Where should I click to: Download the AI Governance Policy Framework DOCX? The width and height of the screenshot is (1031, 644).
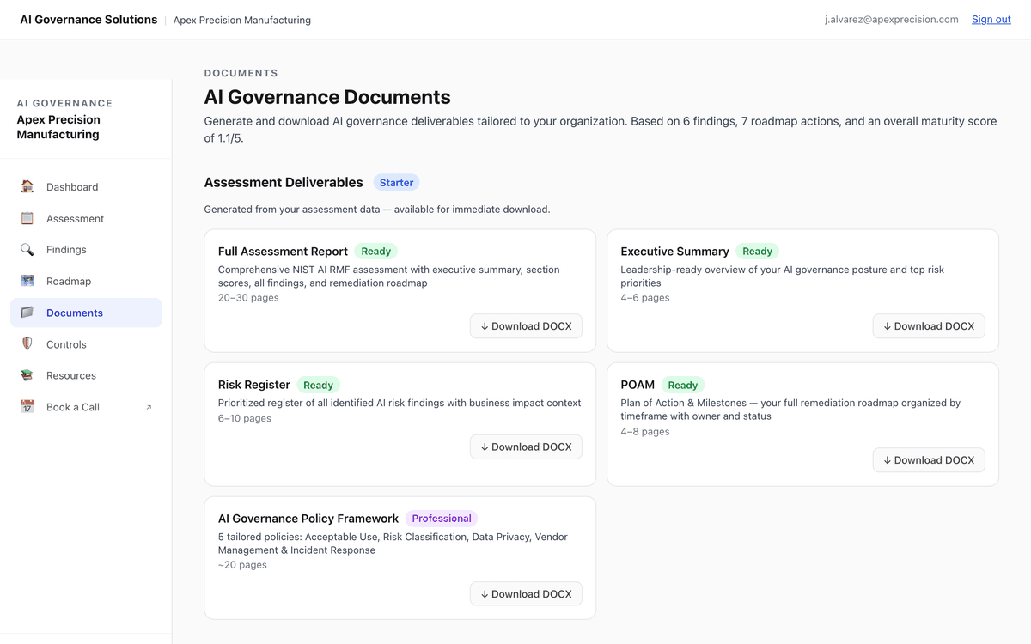[x=526, y=594]
